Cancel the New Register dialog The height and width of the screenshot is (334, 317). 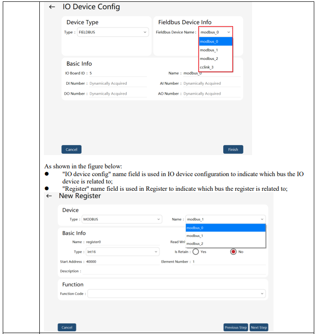tap(67, 328)
